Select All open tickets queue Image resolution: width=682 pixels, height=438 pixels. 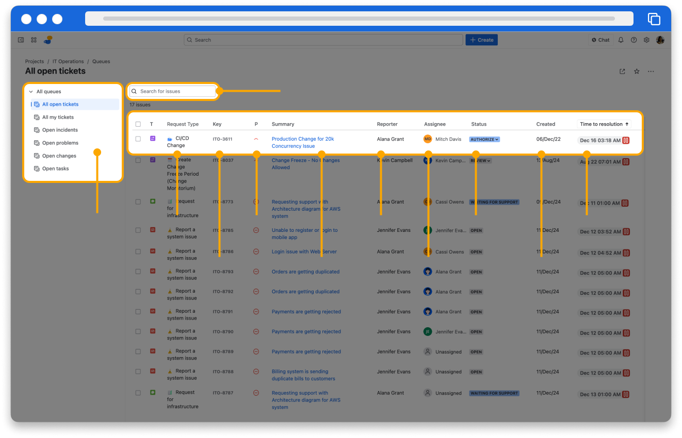click(x=75, y=104)
